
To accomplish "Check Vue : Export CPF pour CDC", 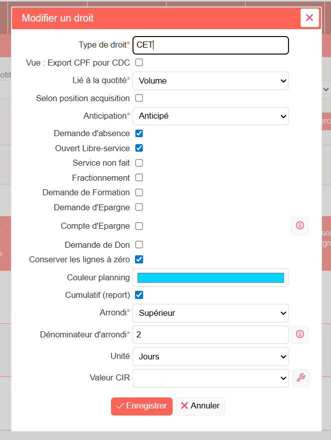I will click(x=139, y=62).
